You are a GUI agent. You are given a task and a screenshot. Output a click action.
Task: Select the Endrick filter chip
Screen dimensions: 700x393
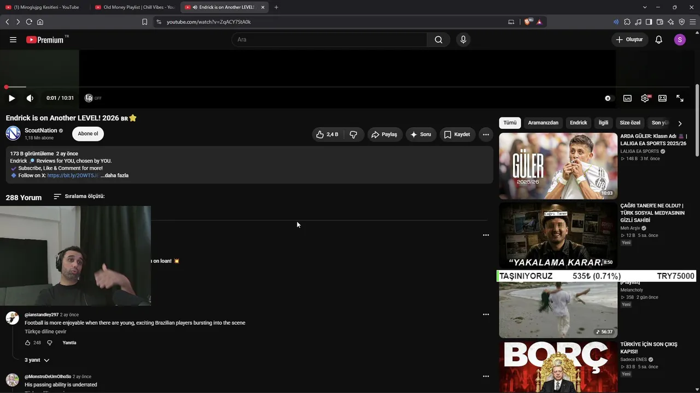[x=579, y=123]
